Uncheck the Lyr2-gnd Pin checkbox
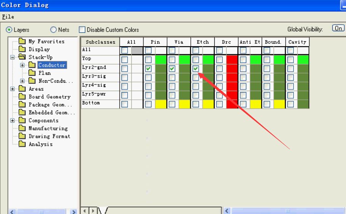Viewport: 346px width, 214px height. (x=148, y=69)
